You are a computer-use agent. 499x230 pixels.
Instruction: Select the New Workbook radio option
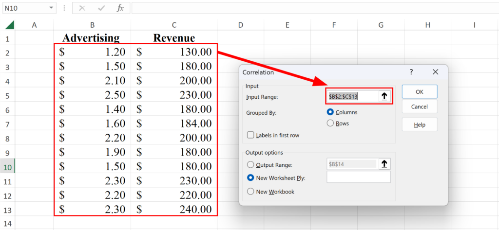click(251, 192)
